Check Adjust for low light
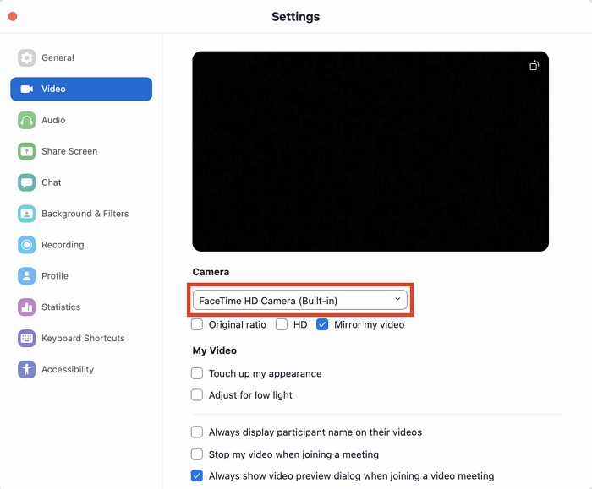 click(x=197, y=395)
